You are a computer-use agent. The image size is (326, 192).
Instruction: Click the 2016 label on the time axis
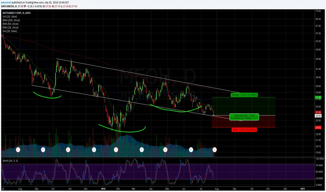pos(103,189)
